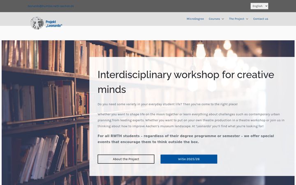
Task: Open The Project menu
Action: click(236, 19)
